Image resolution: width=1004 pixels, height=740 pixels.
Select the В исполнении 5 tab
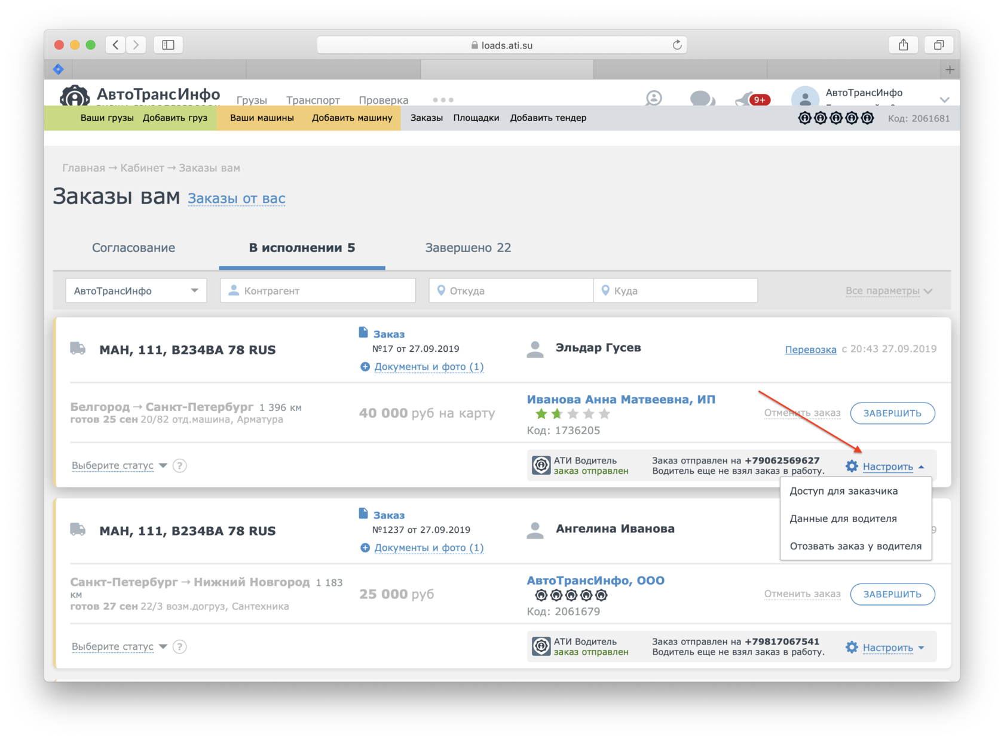[x=302, y=248]
